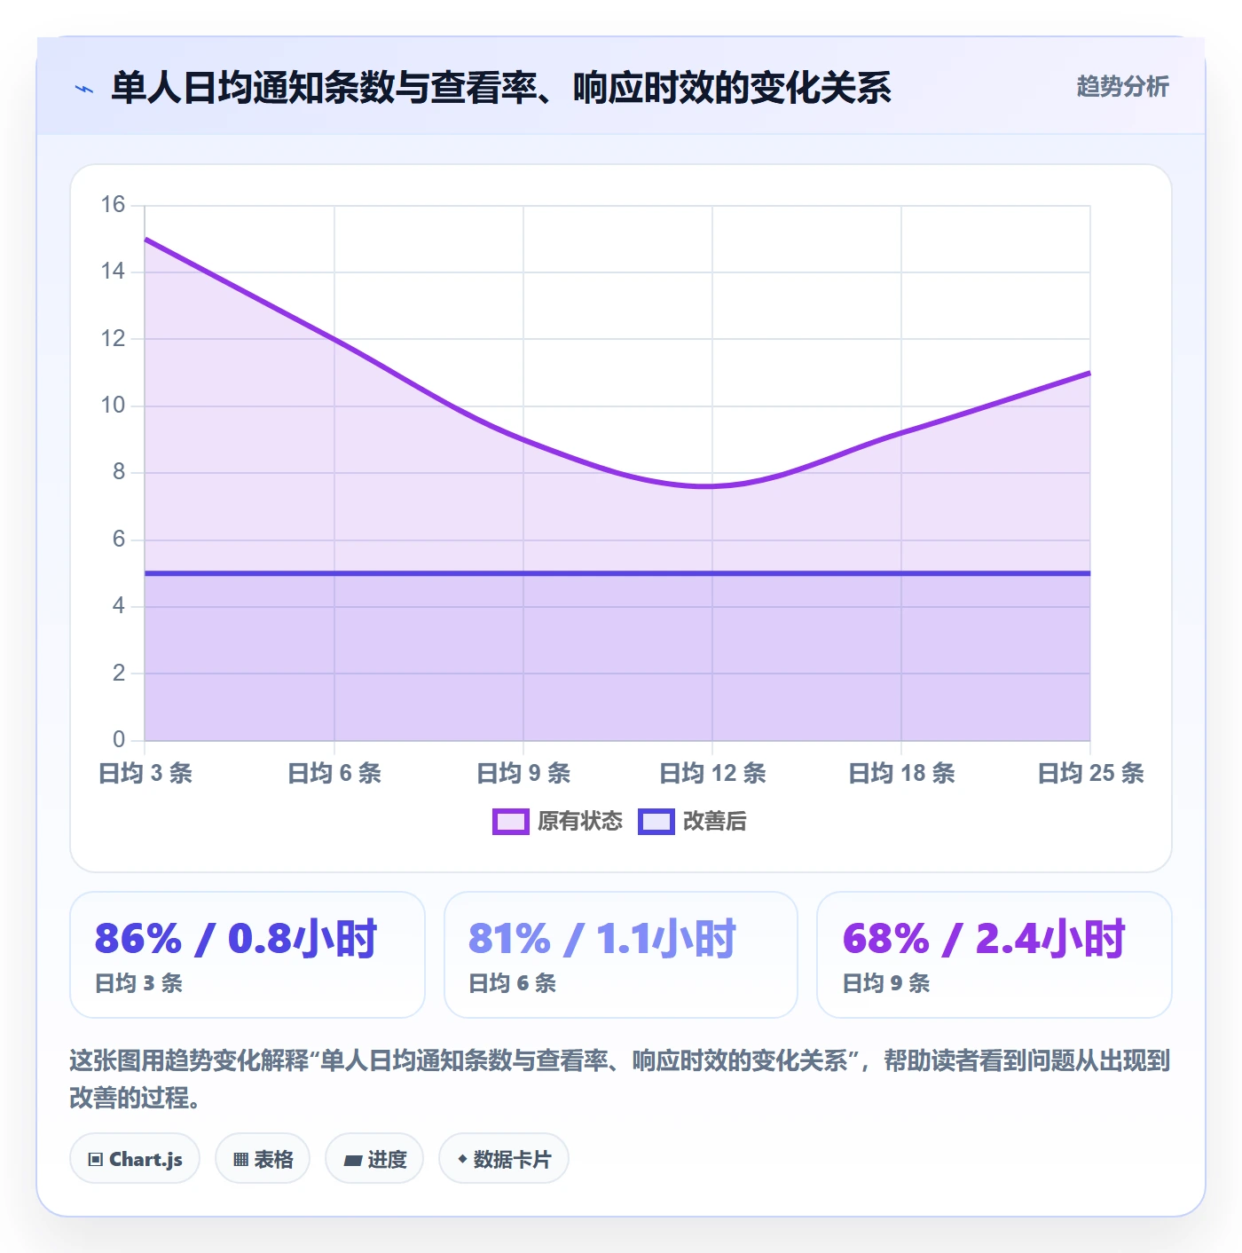This screenshot has width=1242, height=1253.
Task: Click the 日均 3 条 label under 86%
Action: [138, 983]
